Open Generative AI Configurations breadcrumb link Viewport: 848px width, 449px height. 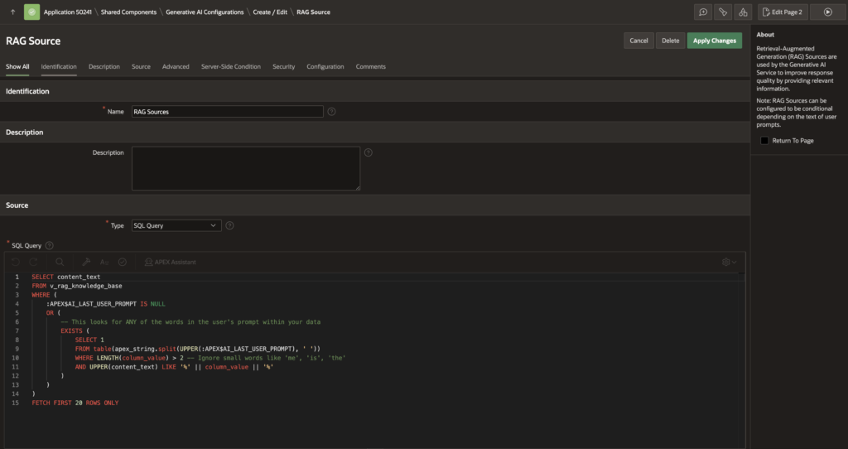coord(205,12)
